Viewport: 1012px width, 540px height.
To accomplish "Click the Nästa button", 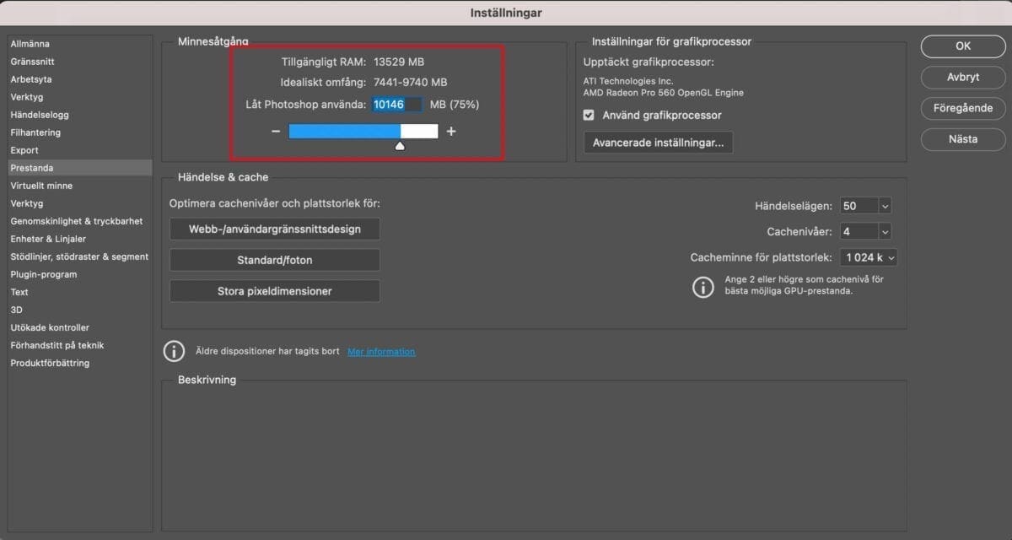I will [x=962, y=139].
